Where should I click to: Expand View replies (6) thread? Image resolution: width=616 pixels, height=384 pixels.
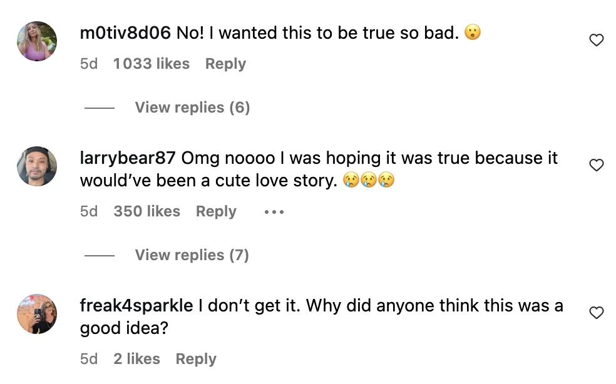[192, 108]
